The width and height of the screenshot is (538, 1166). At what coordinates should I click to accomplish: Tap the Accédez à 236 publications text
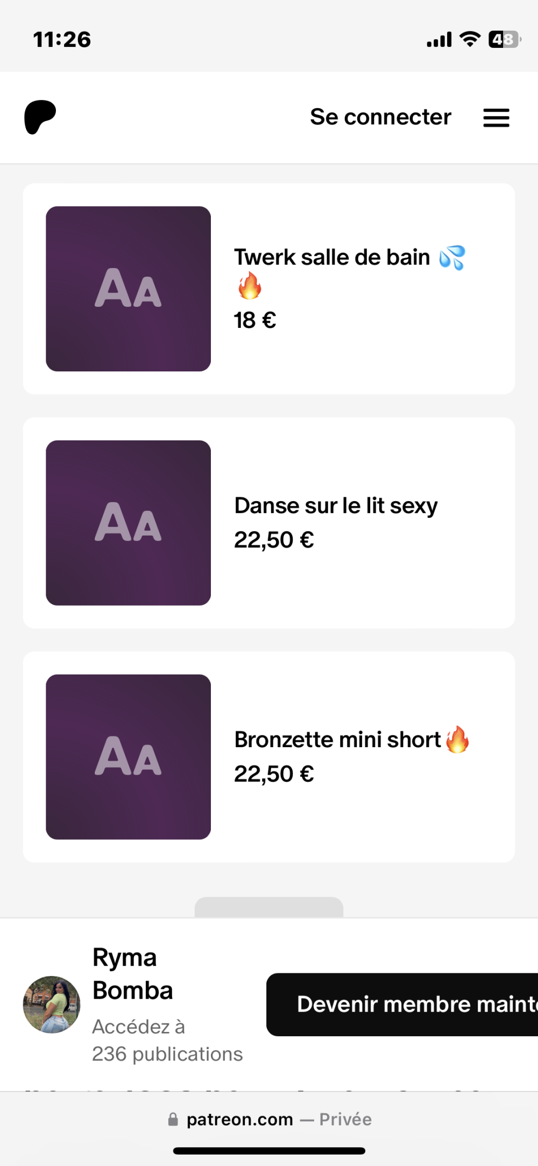(167, 1040)
